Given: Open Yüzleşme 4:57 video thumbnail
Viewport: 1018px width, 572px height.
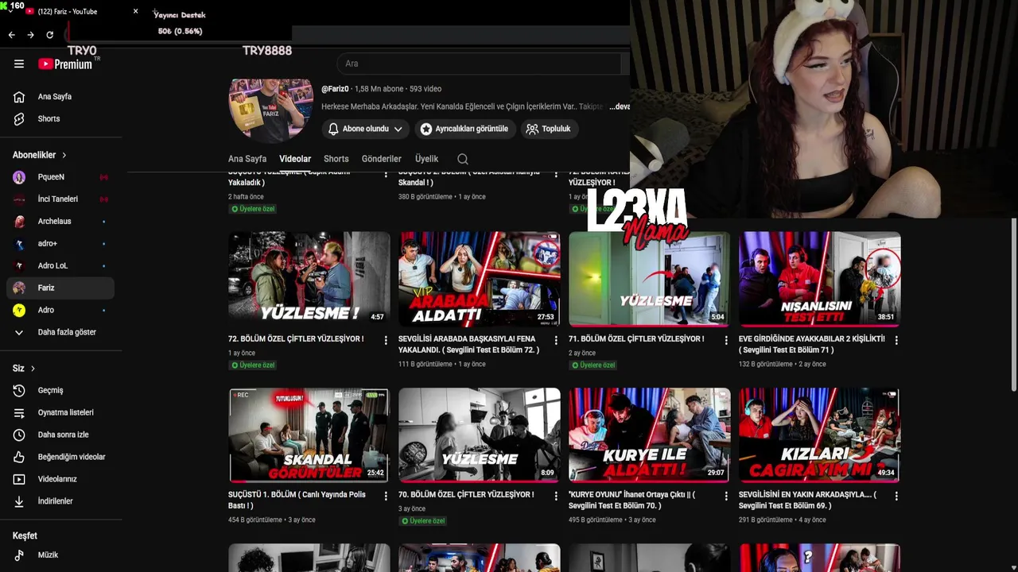Looking at the screenshot, I should 309,279.
